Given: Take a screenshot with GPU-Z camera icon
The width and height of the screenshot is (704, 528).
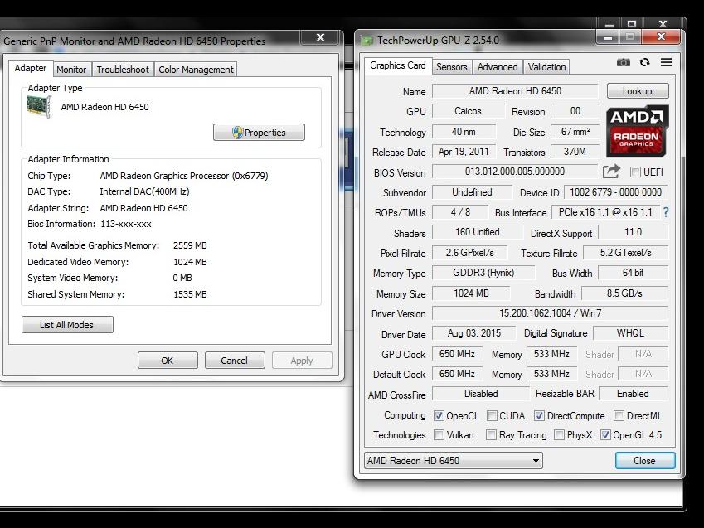Looking at the screenshot, I should [624, 62].
